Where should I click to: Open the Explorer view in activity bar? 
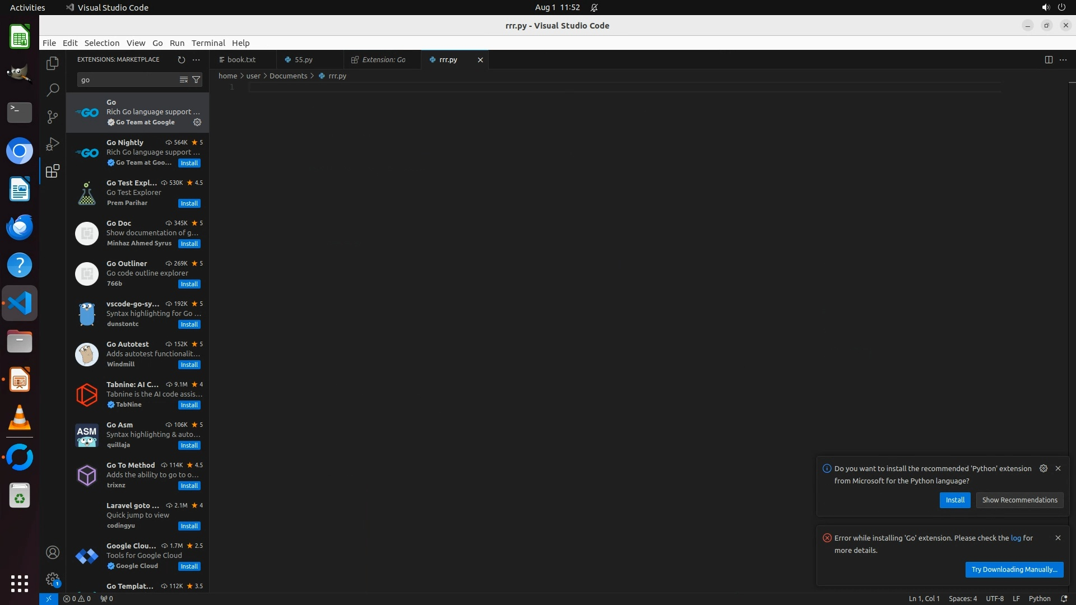[x=53, y=63]
